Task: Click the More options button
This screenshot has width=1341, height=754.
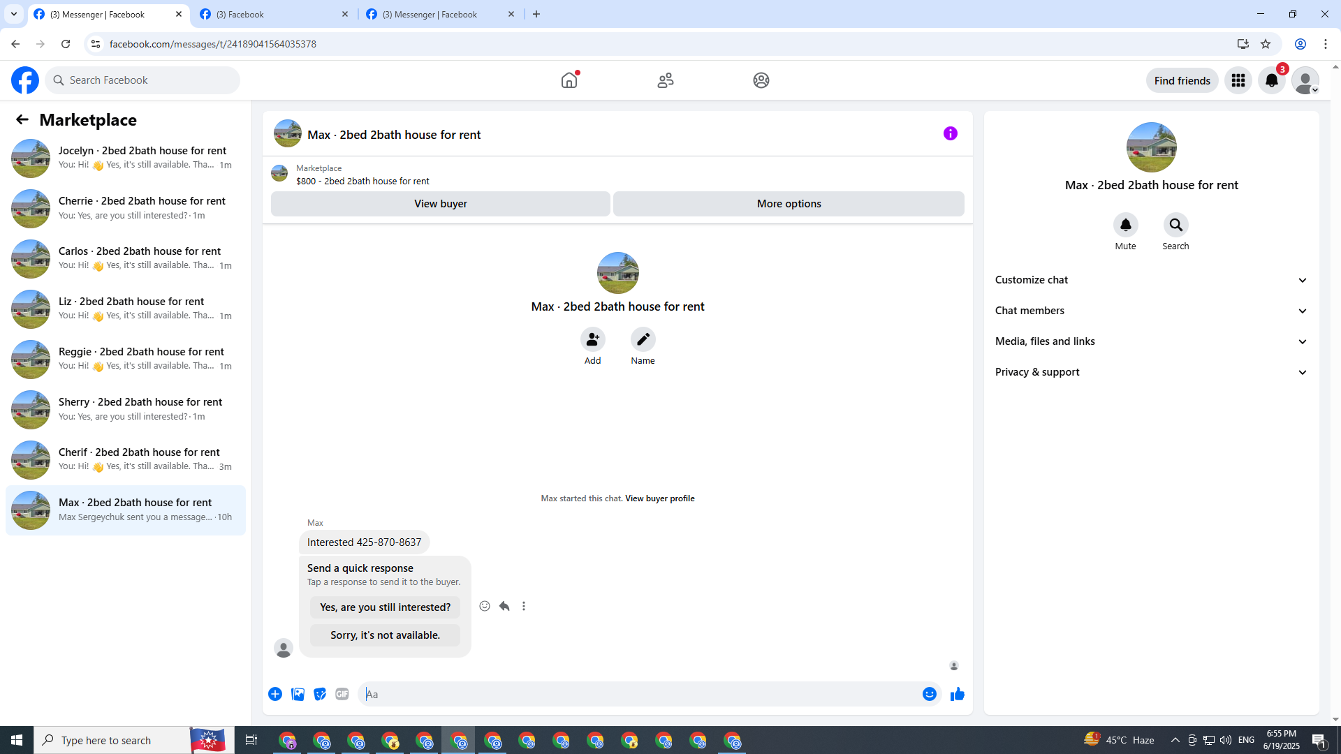Action: coord(789,204)
